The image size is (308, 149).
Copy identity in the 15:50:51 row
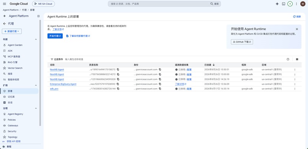tap(160, 70)
